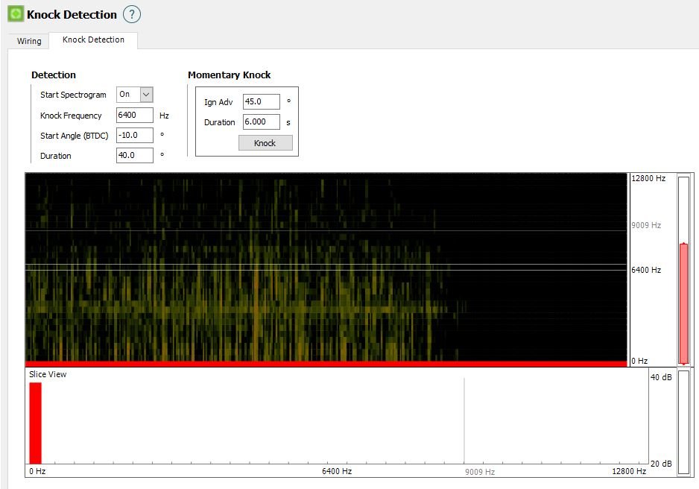Click the red spectrogram range slider bar
This screenshot has width=699, height=489.
point(684,303)
